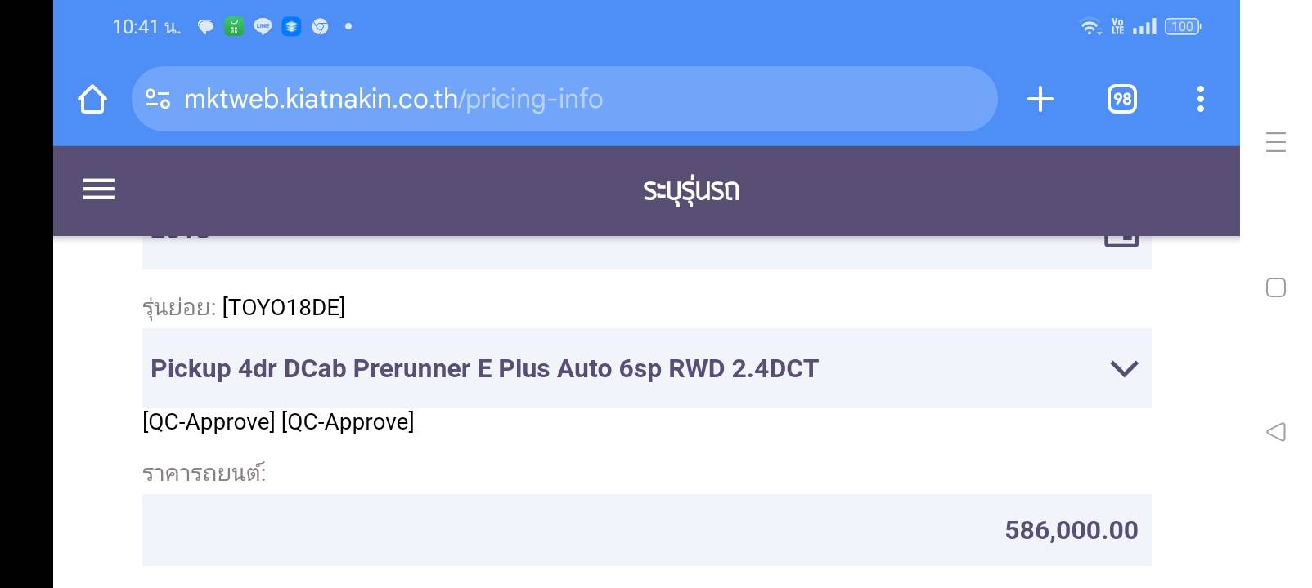The image size is (1312, 588).
Task: Expand sub-model list via chevron arrow
Action: point(1124,369)
